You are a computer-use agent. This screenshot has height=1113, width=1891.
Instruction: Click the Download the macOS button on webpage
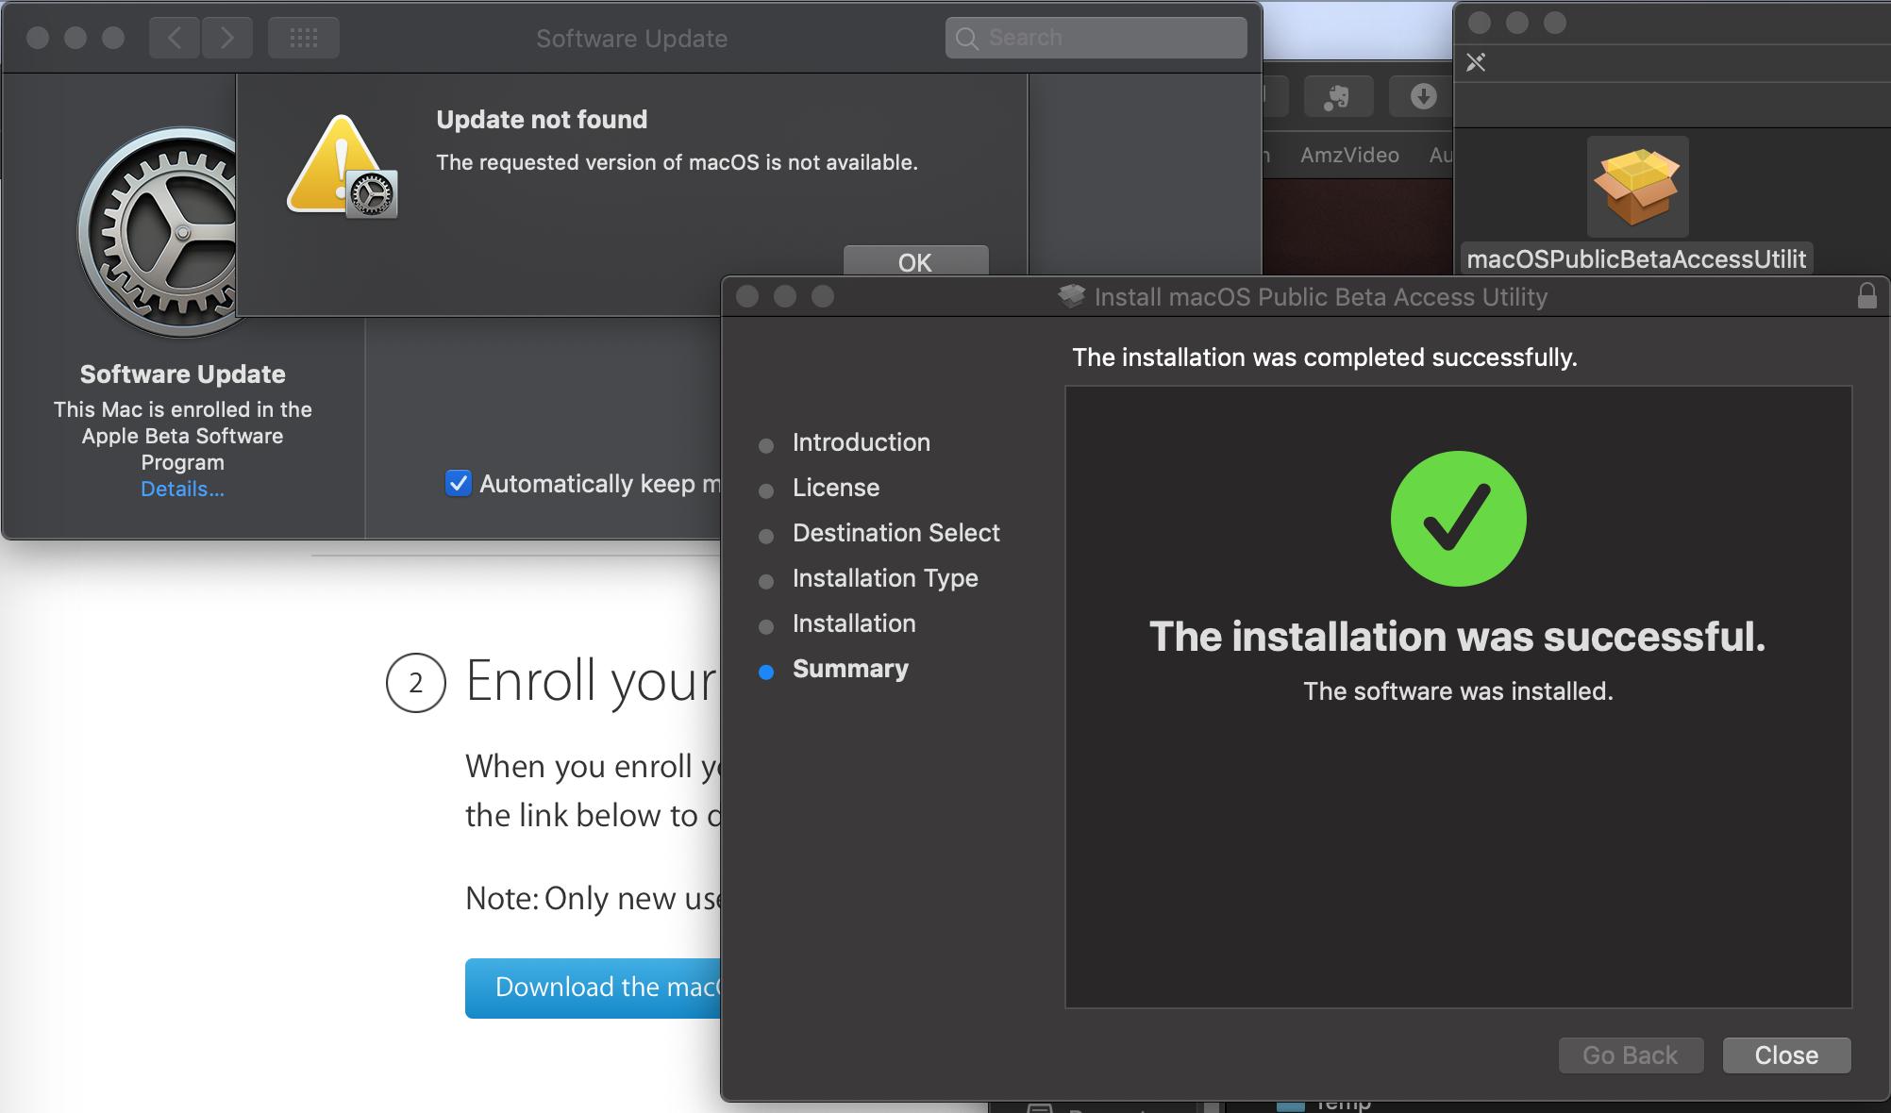(x=594, y=988)
